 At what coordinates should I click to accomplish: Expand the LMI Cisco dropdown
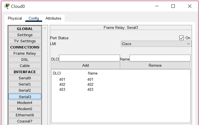coord(156,44)
